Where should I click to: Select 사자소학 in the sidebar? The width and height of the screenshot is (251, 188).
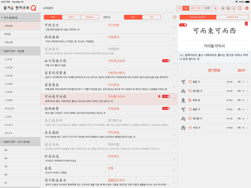pos(20,42)
